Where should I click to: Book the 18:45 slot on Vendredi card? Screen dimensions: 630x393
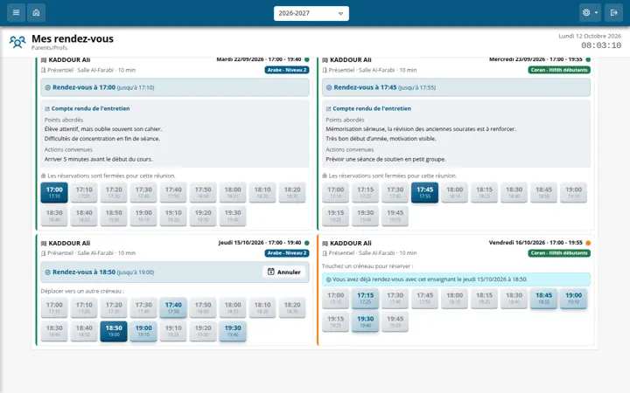[543, 298]
